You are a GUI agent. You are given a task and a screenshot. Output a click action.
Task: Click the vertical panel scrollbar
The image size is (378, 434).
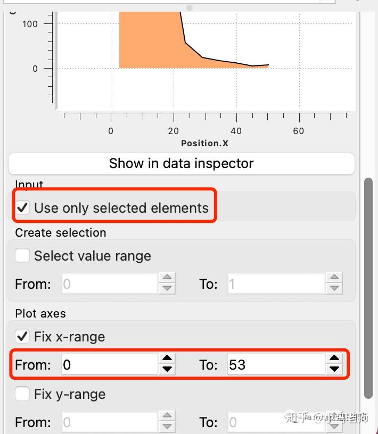point(368,287)
